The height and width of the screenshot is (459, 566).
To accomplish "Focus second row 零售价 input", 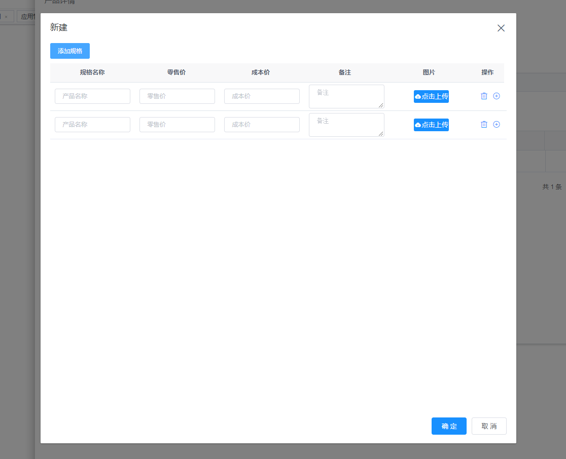I will click(x=177, y=125).
